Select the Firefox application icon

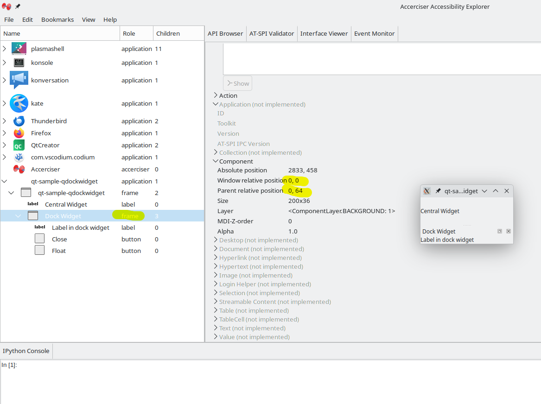[x=19, y=133]
